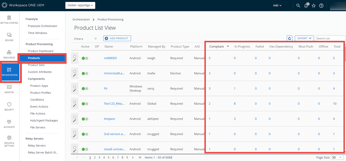Viewport: 346px width, 161px height.
Task: Go to page 9 of results
Action: point(127,157)
